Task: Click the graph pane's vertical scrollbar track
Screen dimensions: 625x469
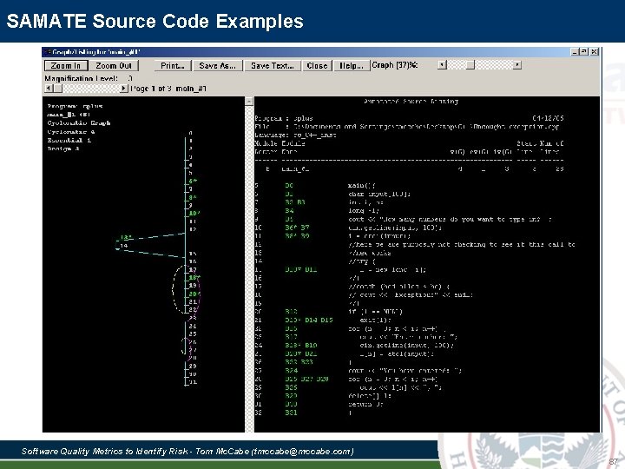Action: [x=249, y=268]
